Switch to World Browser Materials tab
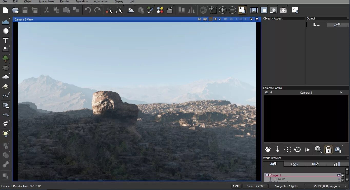 click(x=316, y=164)
